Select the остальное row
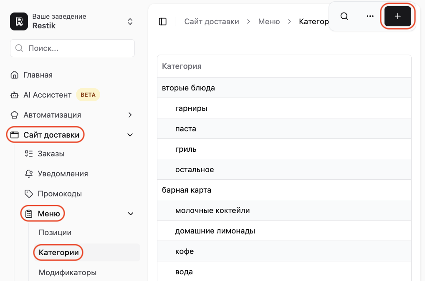Image resolution: width=425 pixels, height=281 pixels. click(284, 169)
